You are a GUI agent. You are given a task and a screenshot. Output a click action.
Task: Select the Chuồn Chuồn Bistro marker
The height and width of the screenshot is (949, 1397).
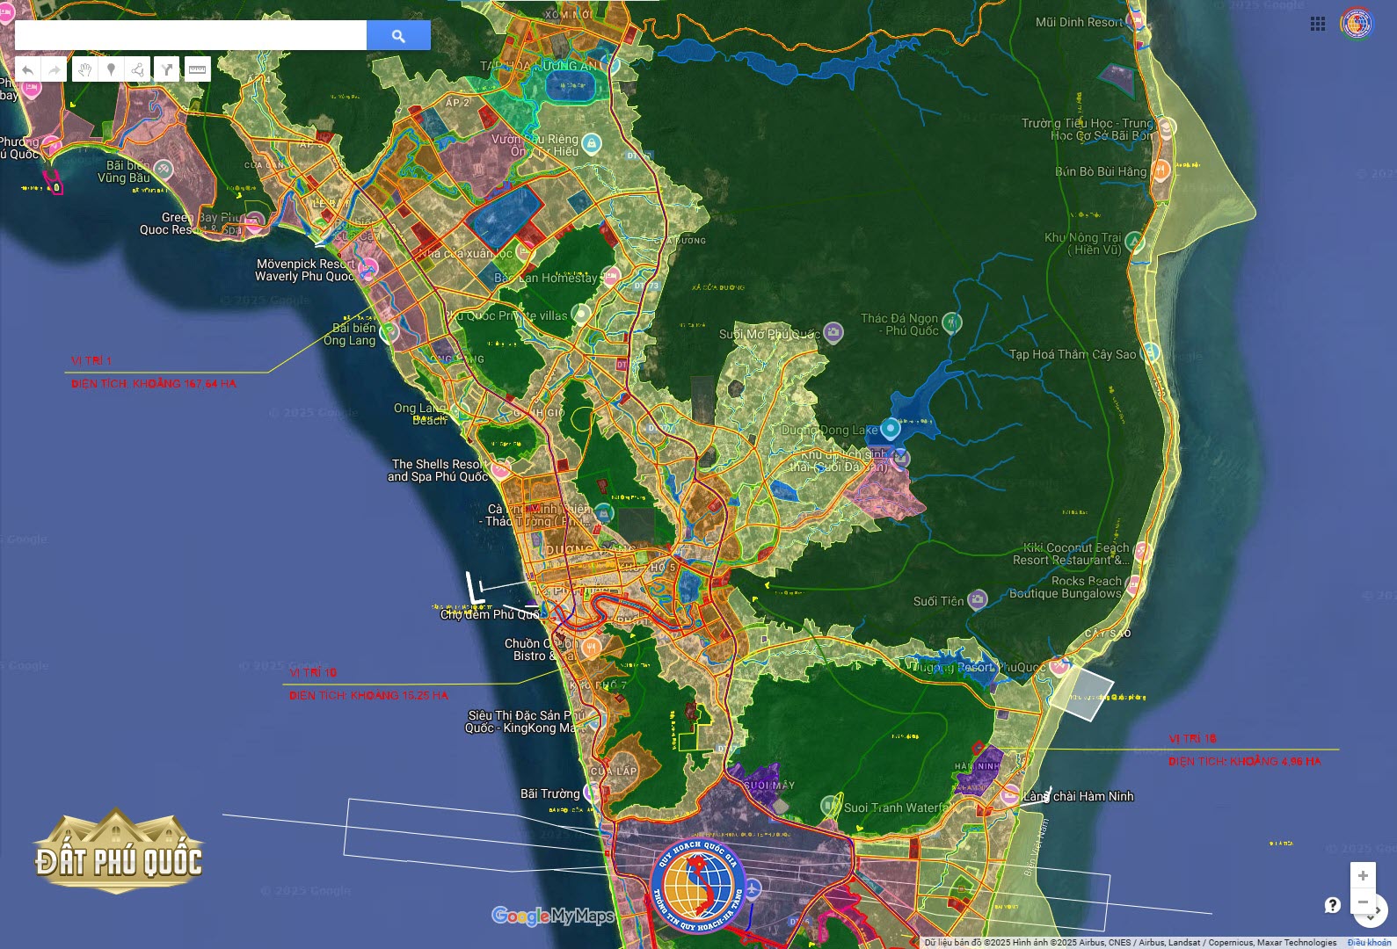tap(591, 648)
